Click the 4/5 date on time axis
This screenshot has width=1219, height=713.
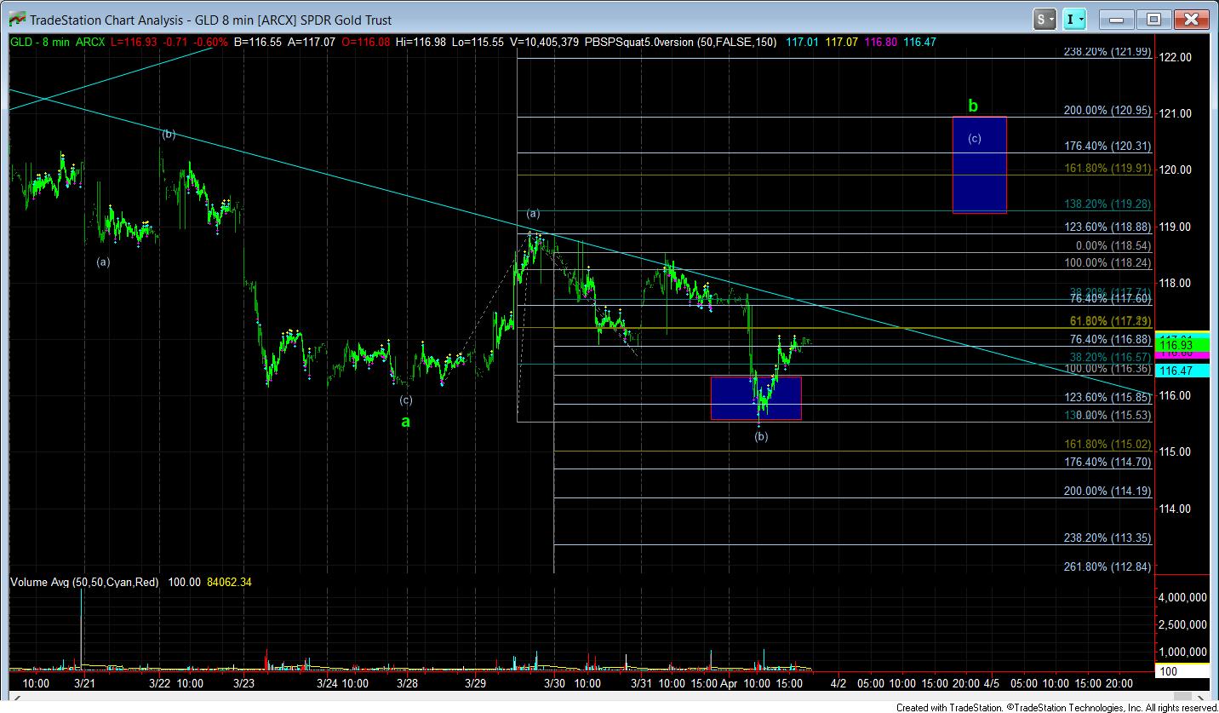point(992,683)
